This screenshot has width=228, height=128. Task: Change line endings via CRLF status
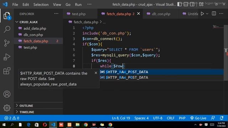click(171, 118)
